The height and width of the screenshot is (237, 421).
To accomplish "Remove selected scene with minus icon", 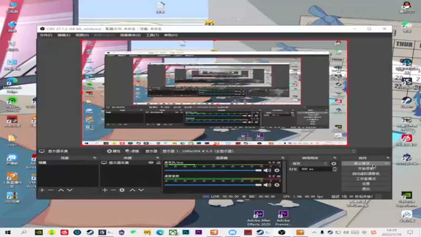I will 51,190.
